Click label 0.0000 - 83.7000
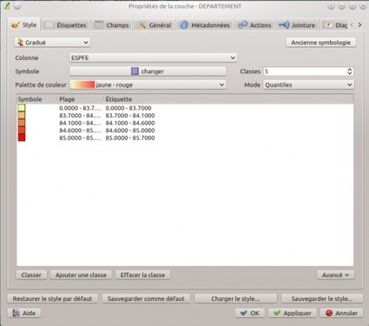 tap(128, 108)
